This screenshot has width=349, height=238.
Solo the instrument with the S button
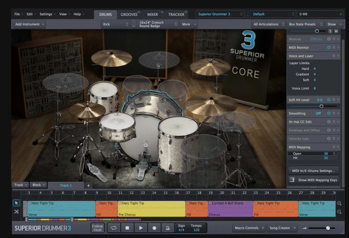331,31
